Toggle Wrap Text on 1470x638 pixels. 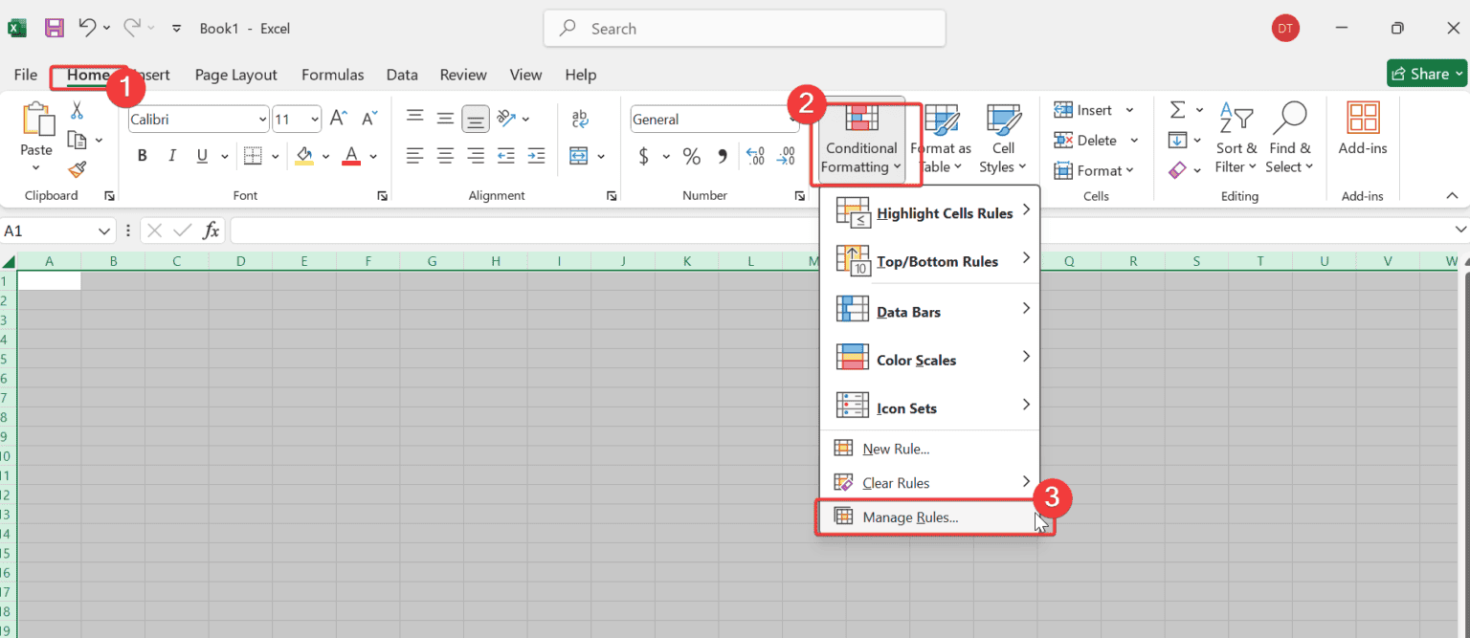(580, 119)
